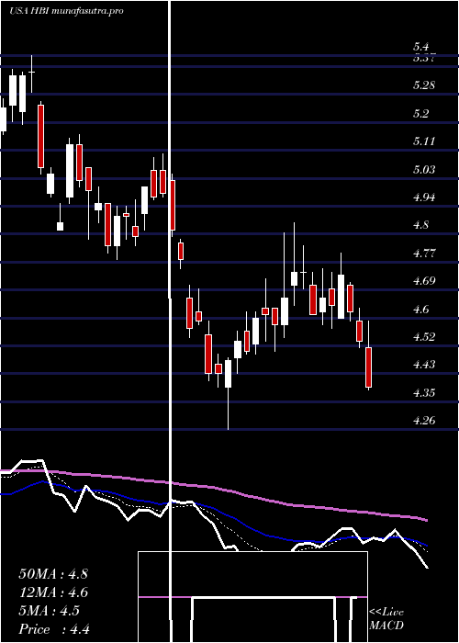Open the <<Live MACD link

click(x=386, y=619)
